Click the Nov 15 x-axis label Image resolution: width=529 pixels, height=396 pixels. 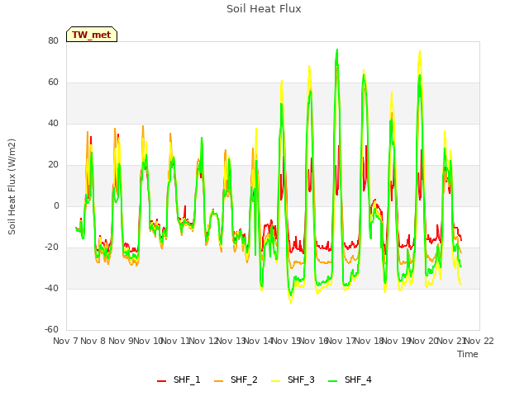click(x=286, y=341)
